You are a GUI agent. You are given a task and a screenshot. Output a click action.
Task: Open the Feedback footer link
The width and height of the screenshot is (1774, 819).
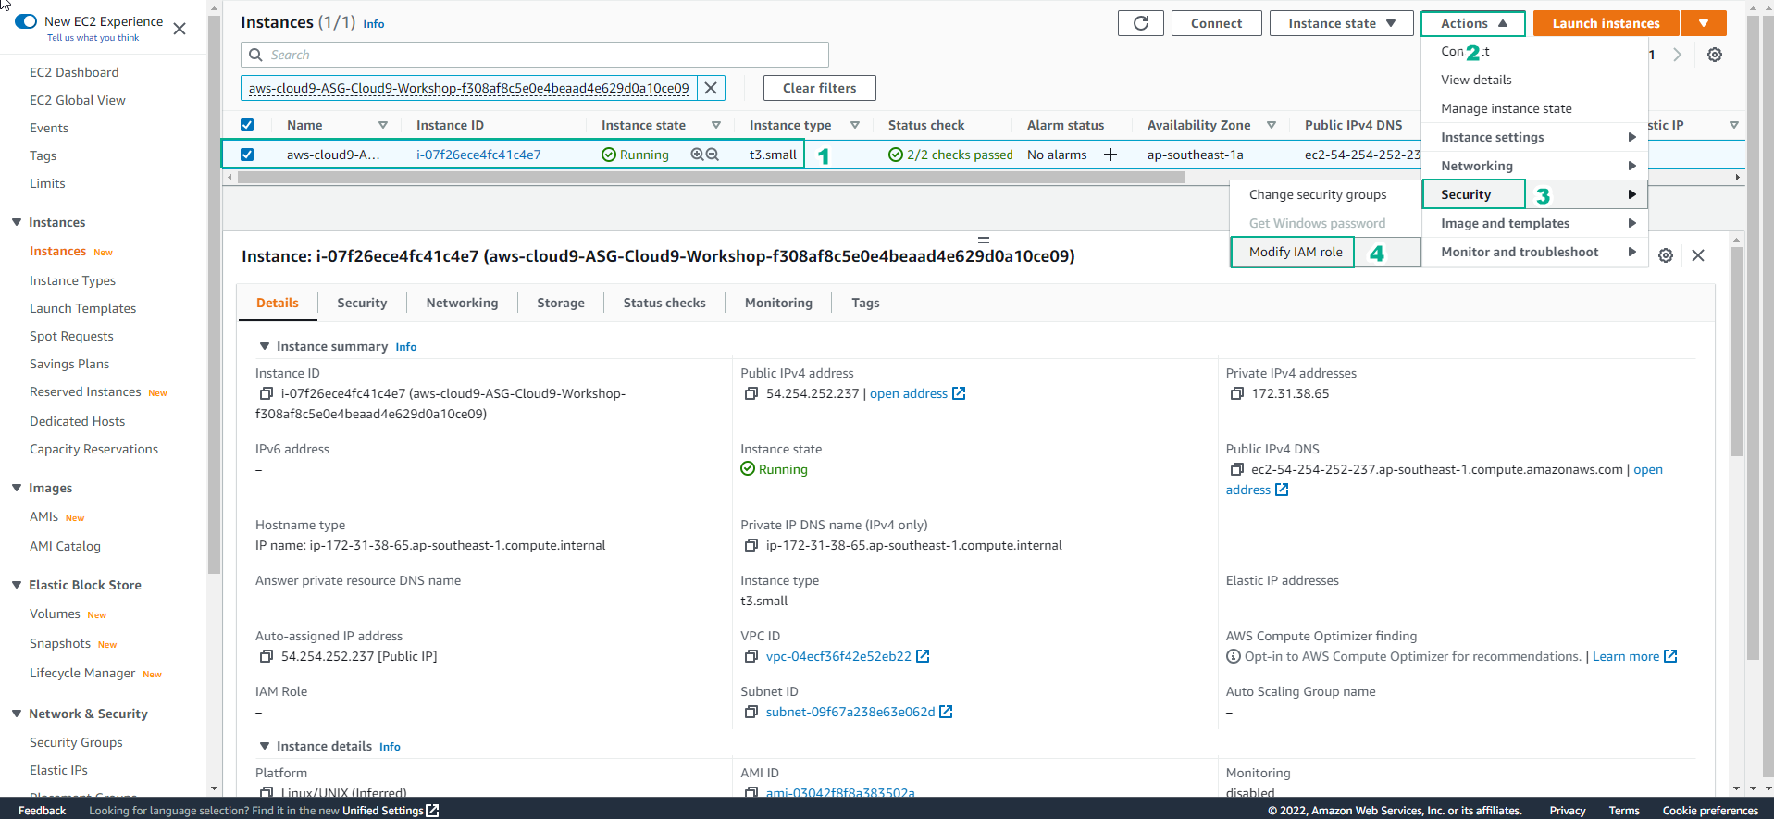pyautogui.click(x=42, y=811)
